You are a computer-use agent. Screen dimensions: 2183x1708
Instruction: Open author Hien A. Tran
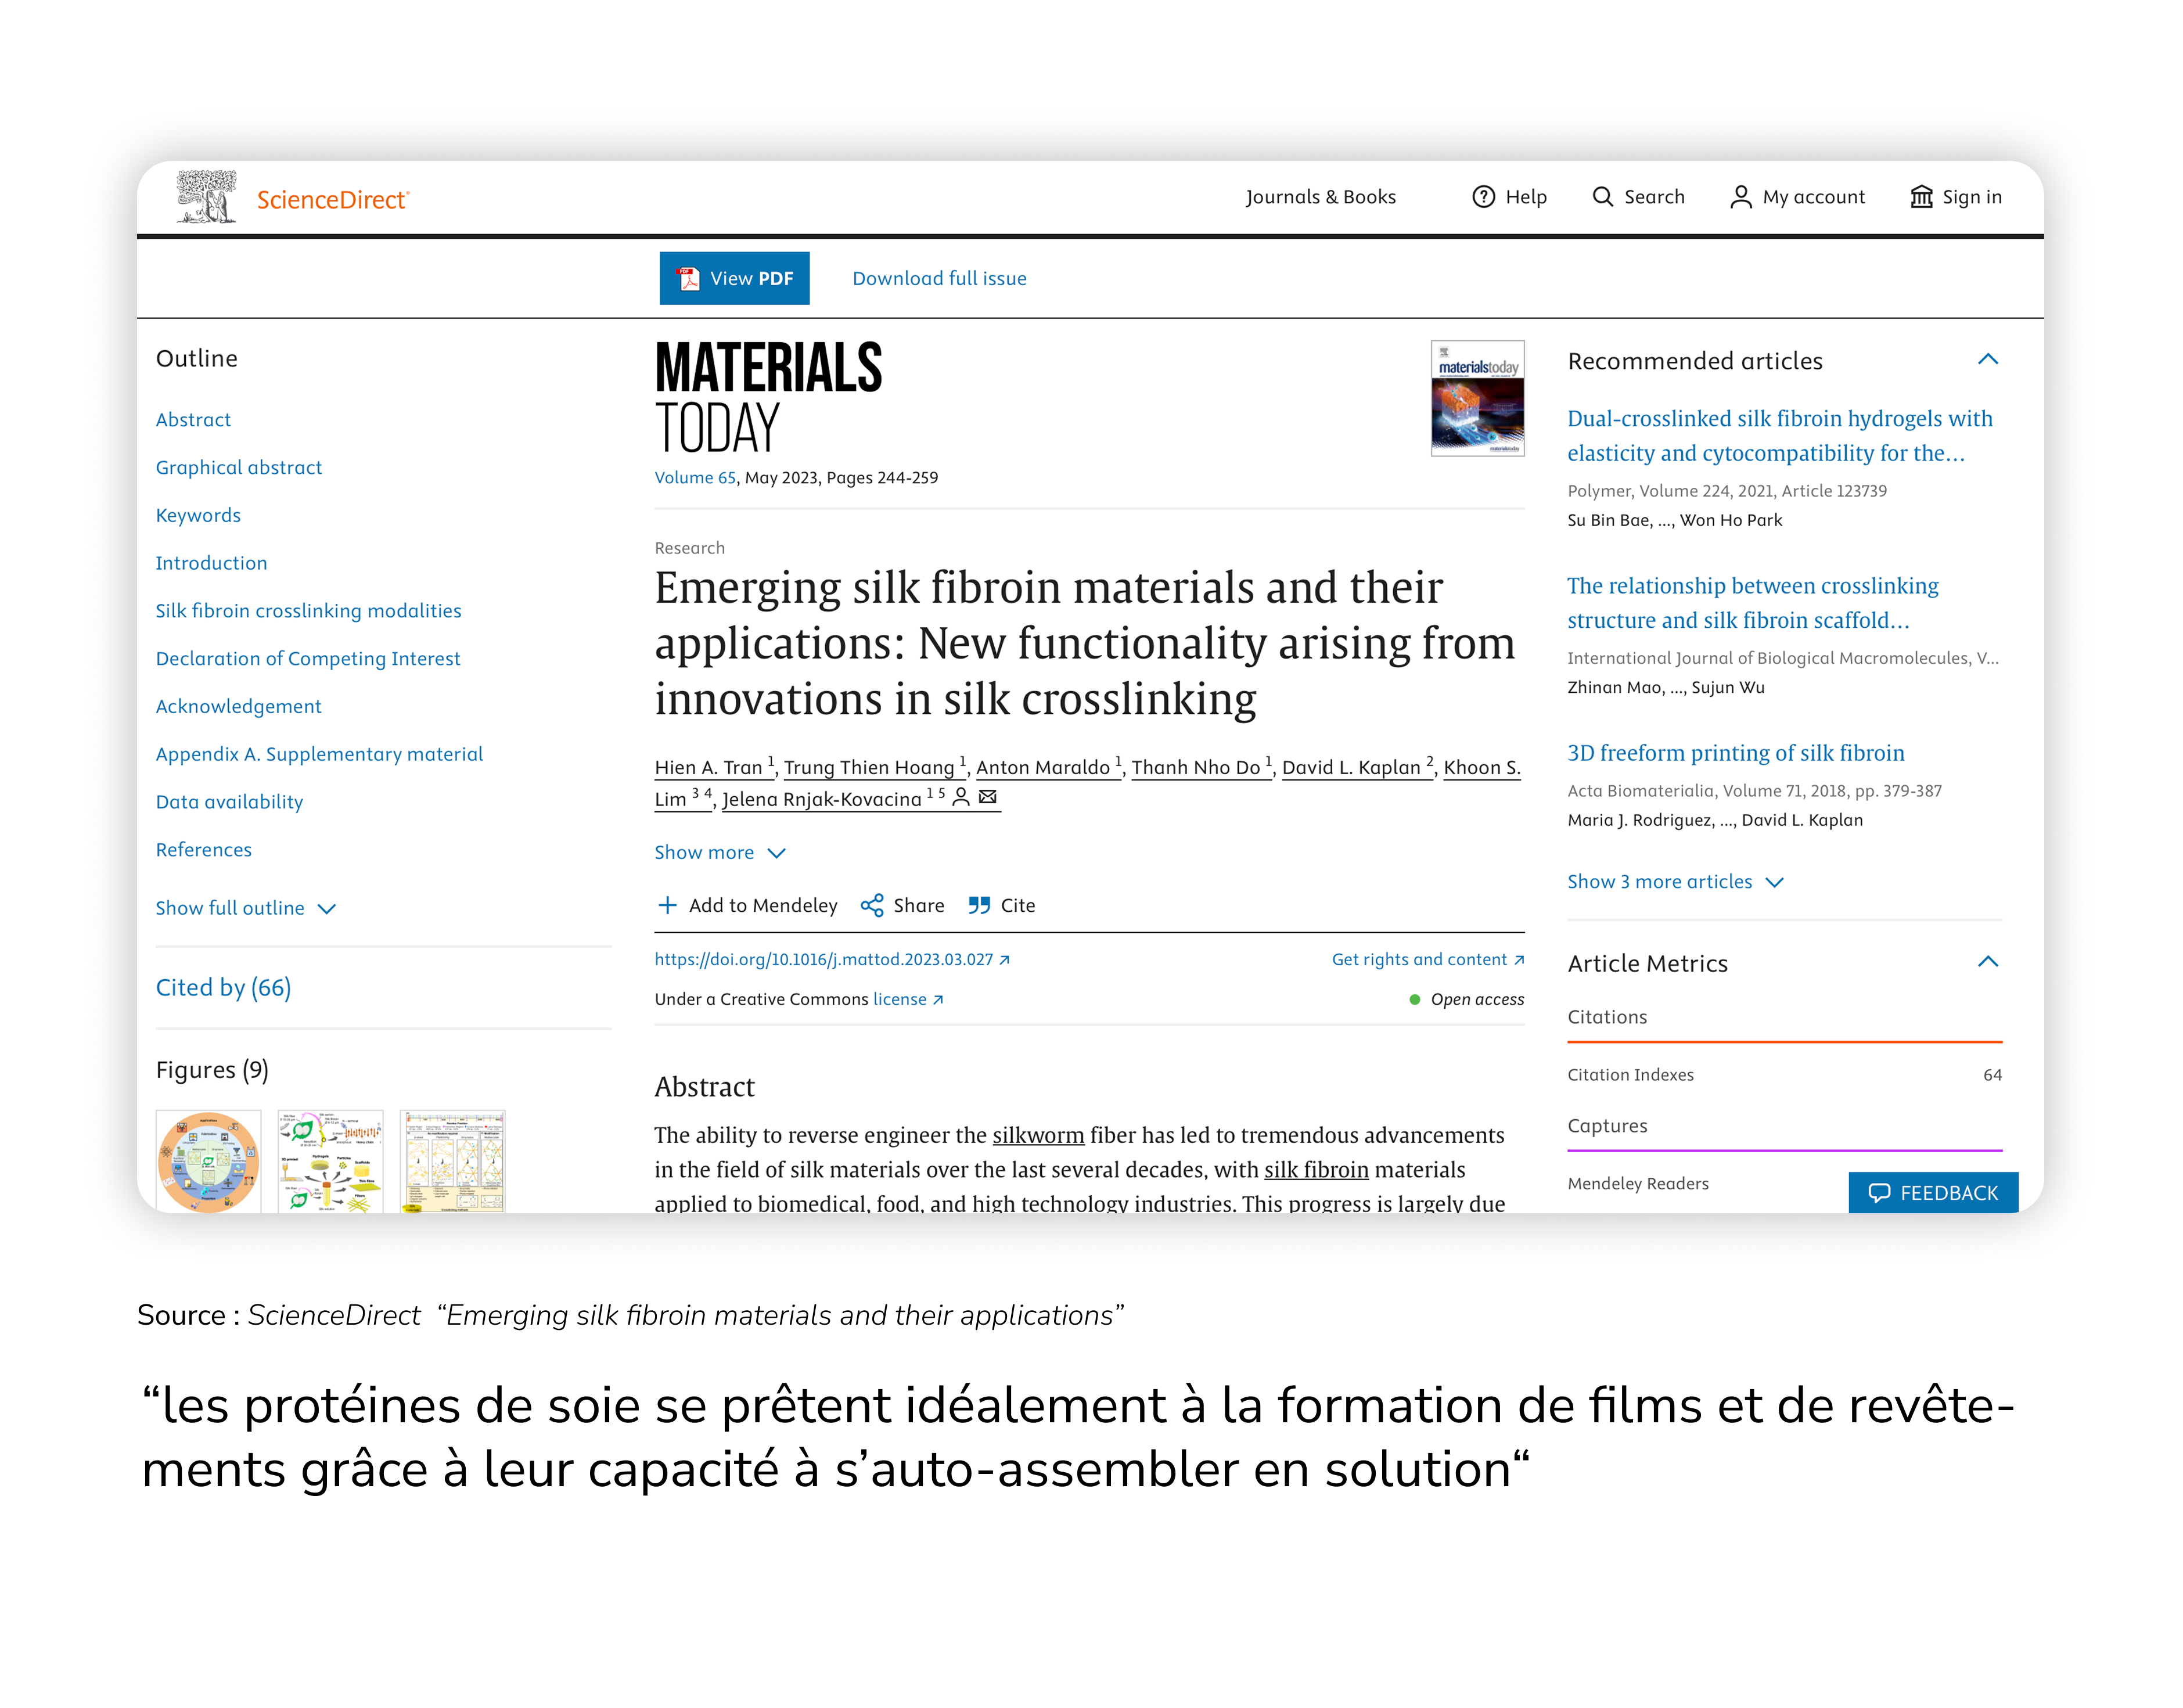714,767
